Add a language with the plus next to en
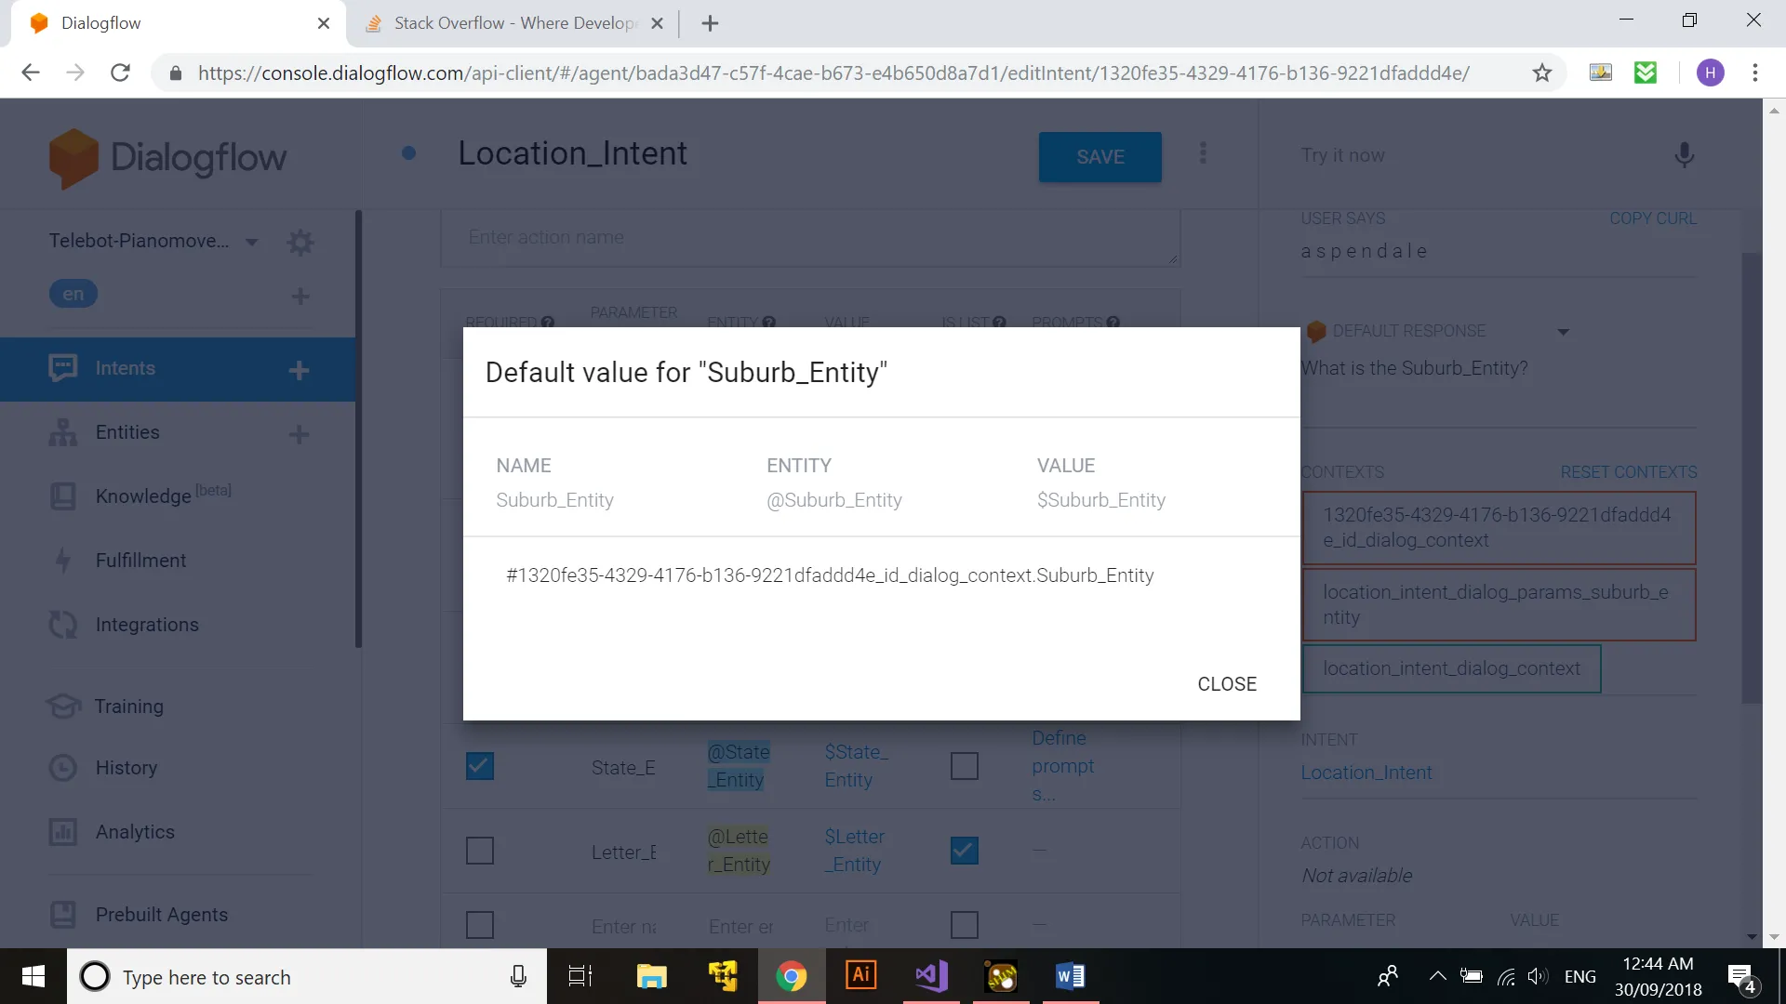Screen dimensions: 1786x1004 [300, 297]
